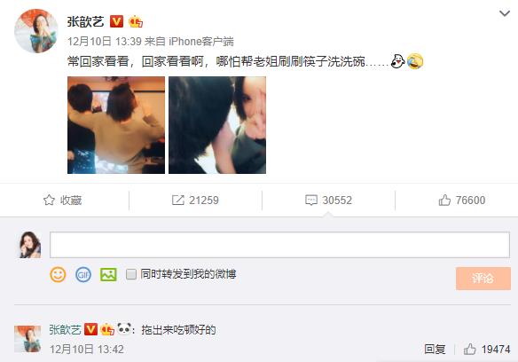The height and width of the screenshot is (362, 518).
Task: Focus the comment text input box
Action: click(279, 245)
